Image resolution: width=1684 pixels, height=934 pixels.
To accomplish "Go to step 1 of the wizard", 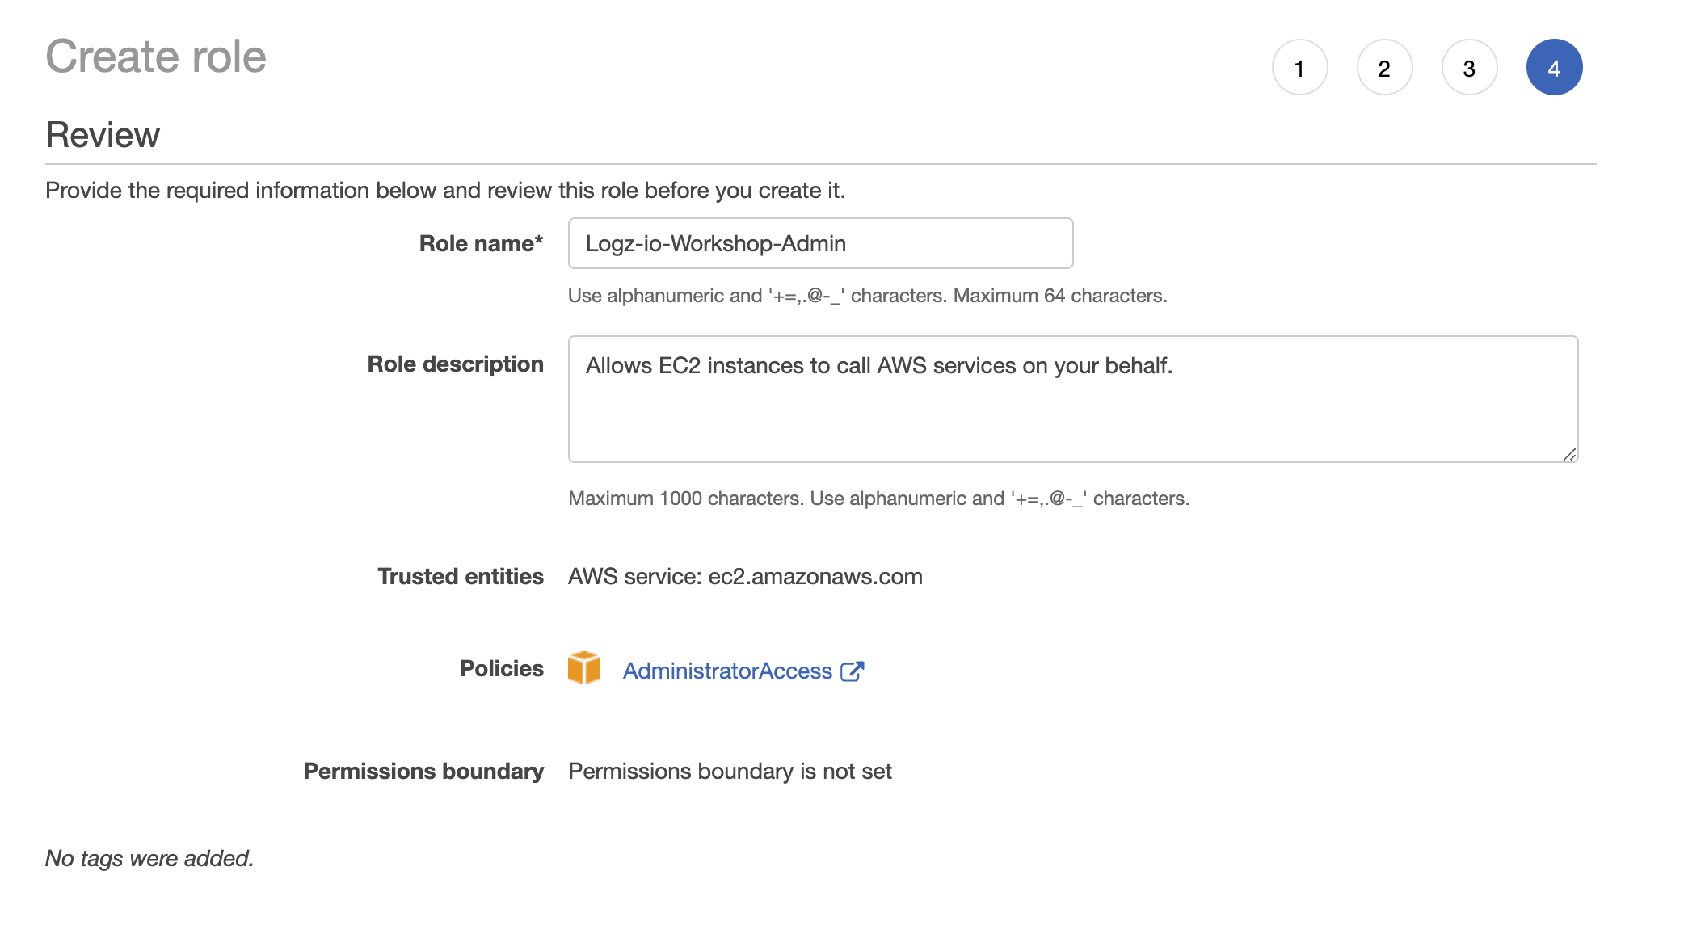I will (1299, 68).
